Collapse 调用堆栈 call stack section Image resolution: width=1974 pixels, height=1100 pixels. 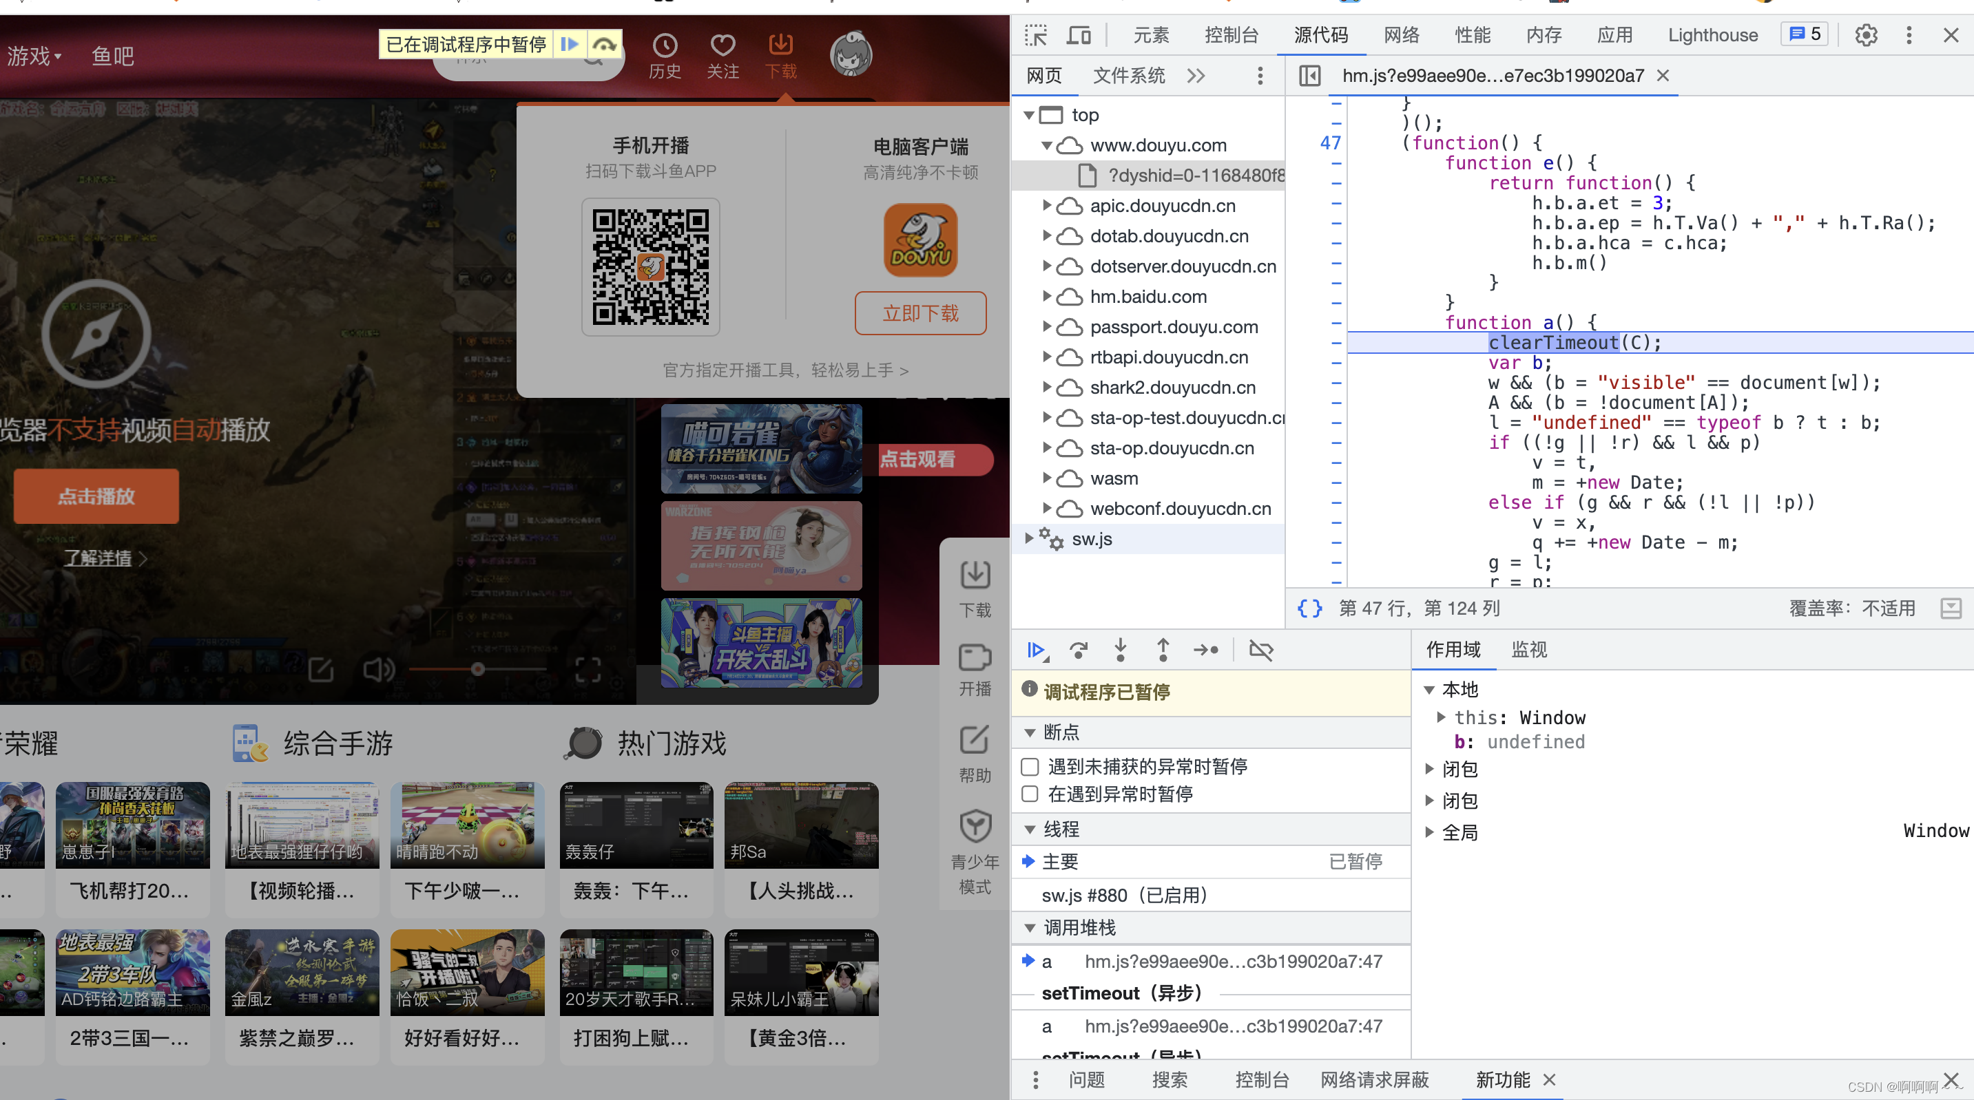[1029, 929]
